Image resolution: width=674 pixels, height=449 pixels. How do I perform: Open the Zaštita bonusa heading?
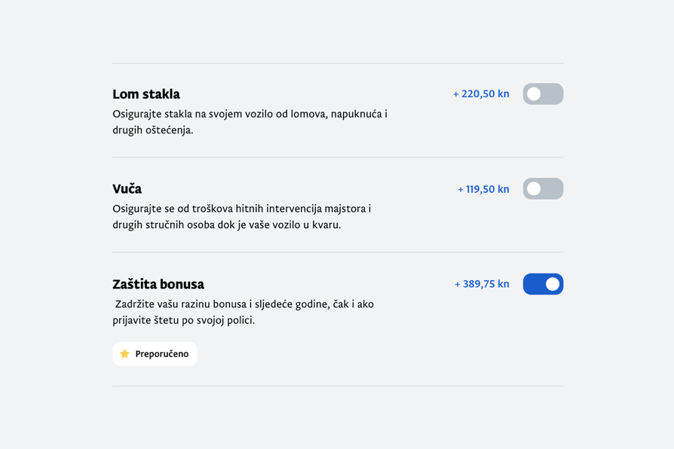coord(158,285)
